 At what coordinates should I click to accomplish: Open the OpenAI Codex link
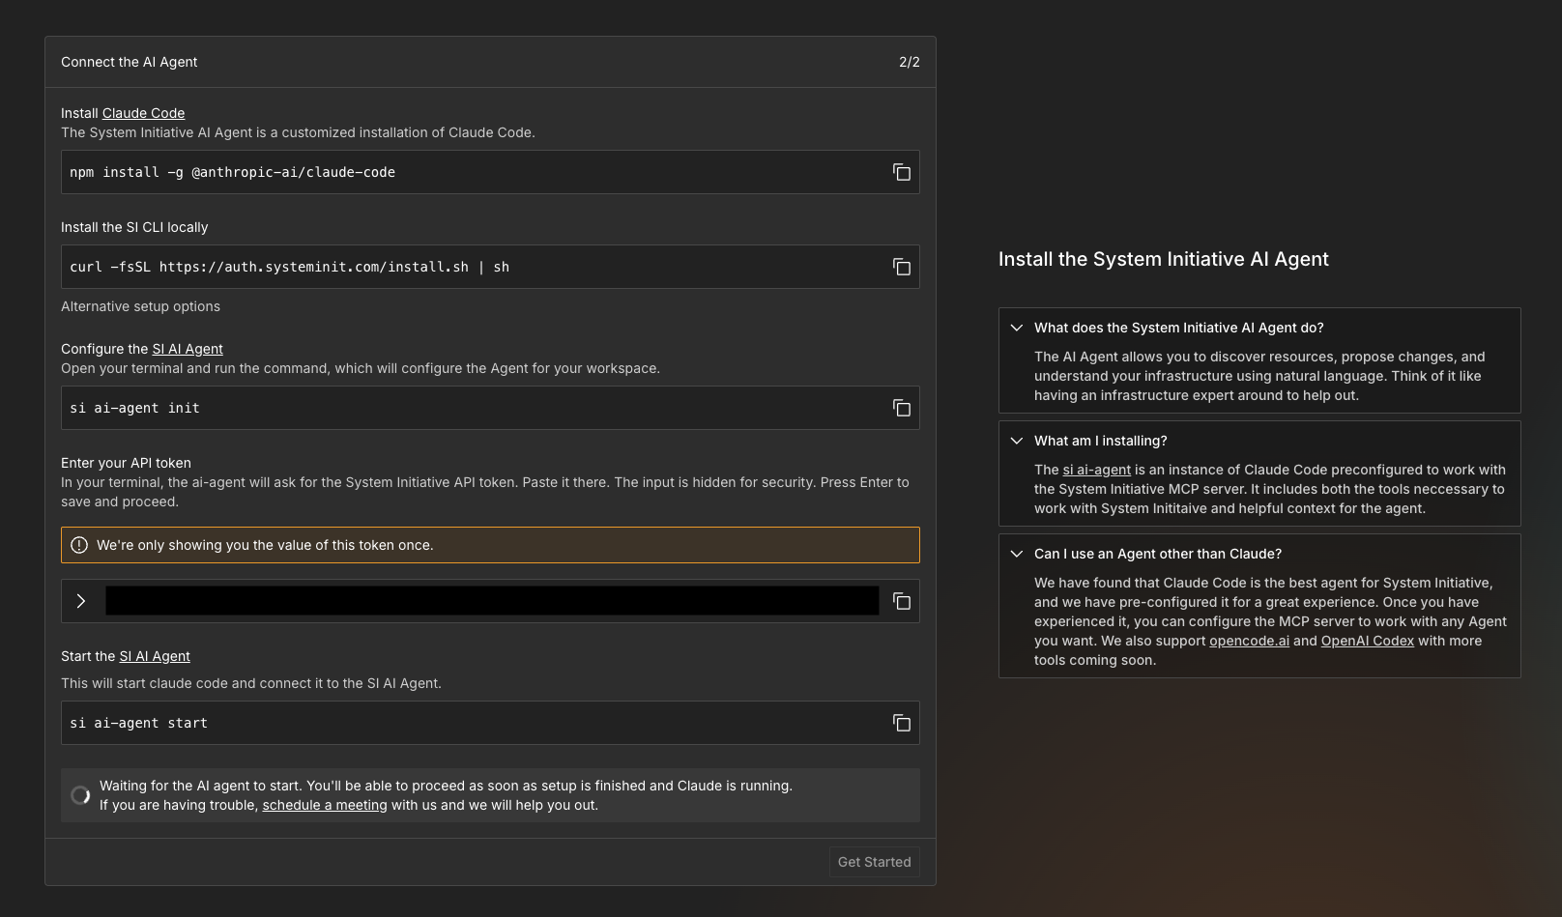1367,641
